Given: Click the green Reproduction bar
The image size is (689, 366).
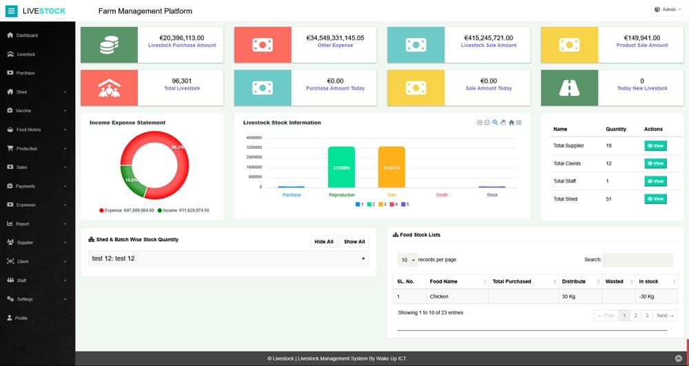Looking at the screenshot, I should click(341, 167).
